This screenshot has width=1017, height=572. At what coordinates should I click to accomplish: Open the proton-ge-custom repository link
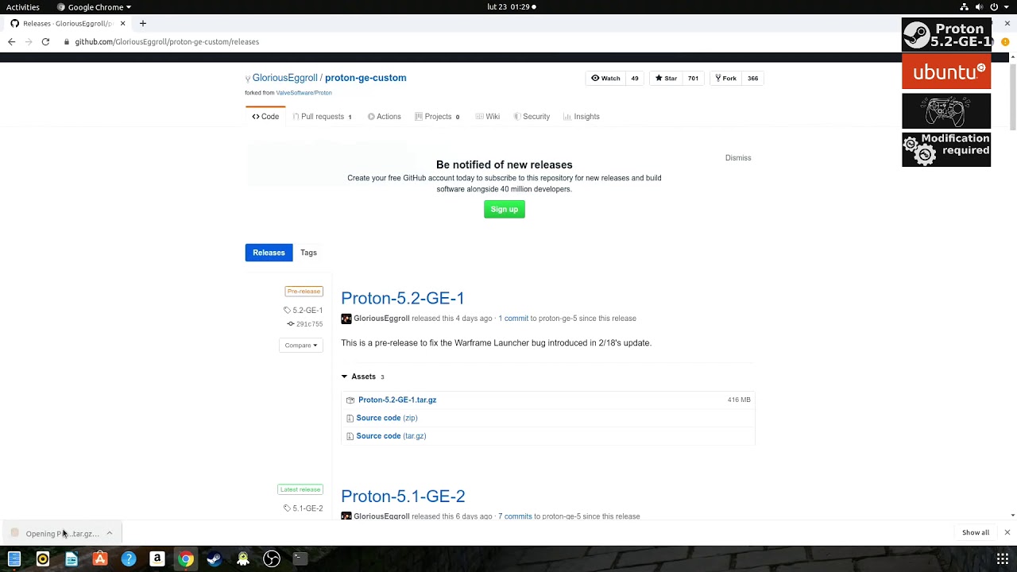point(365,78)
